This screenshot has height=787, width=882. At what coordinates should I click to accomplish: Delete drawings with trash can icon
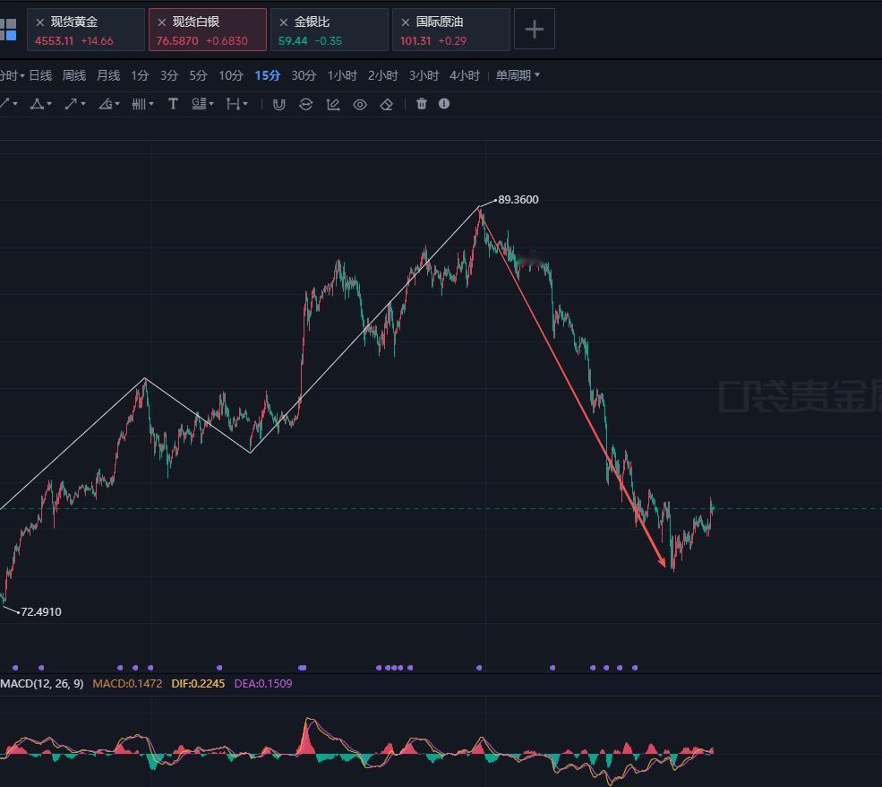tap(422, 104)
